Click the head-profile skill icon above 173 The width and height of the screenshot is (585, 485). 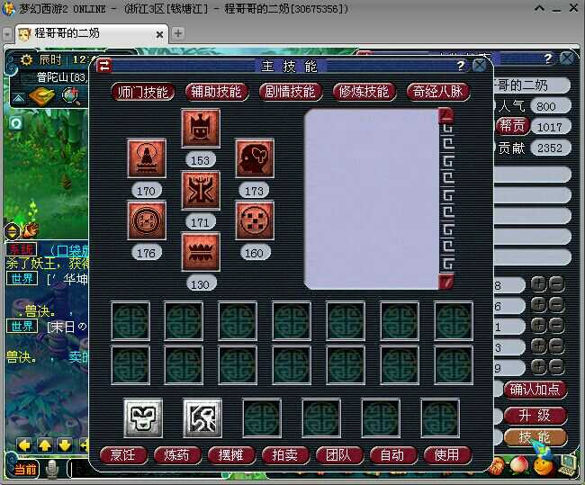[x=254, y=159]
